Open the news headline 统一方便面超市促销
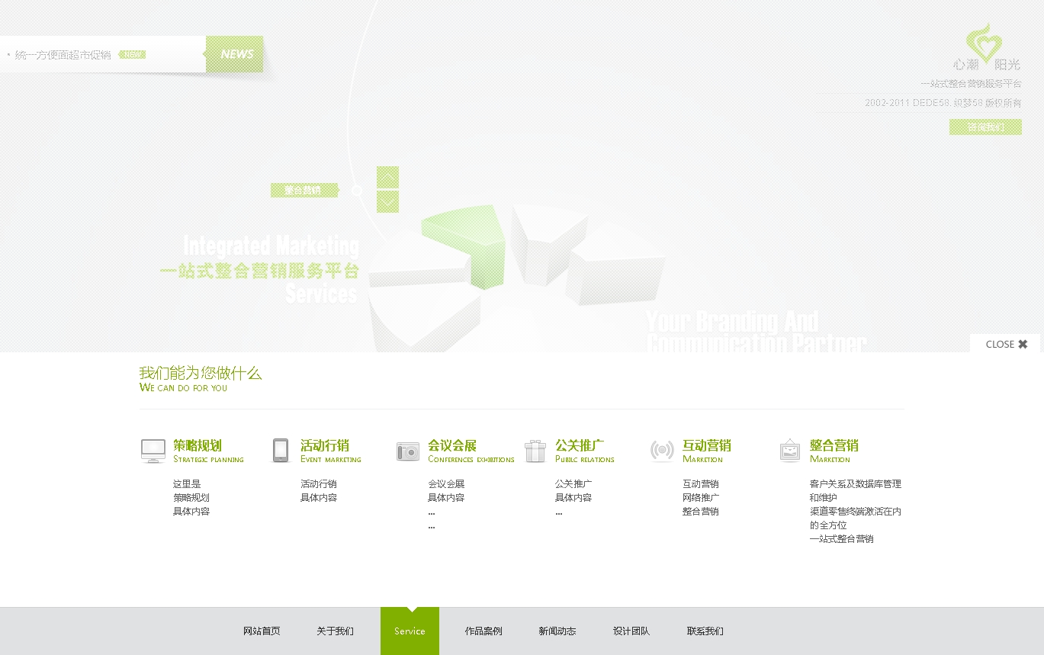This screenshot has height=655, width=1044. (63, 55)
